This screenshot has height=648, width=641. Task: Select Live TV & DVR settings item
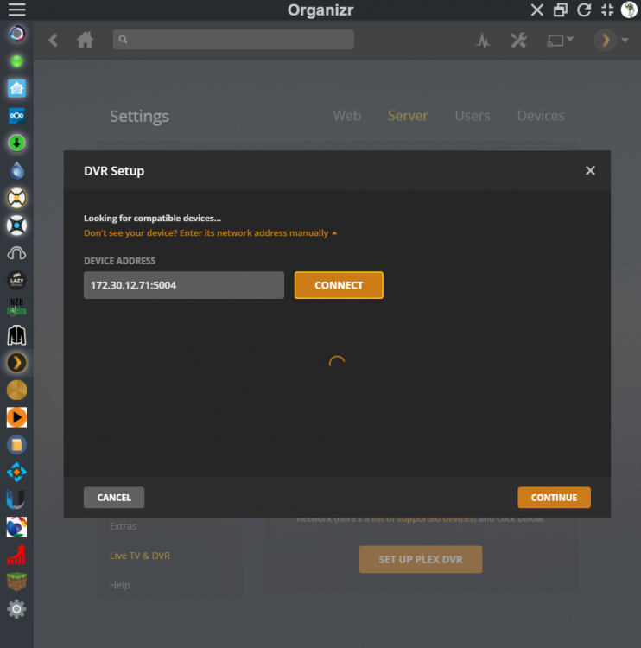click(140, 556)
